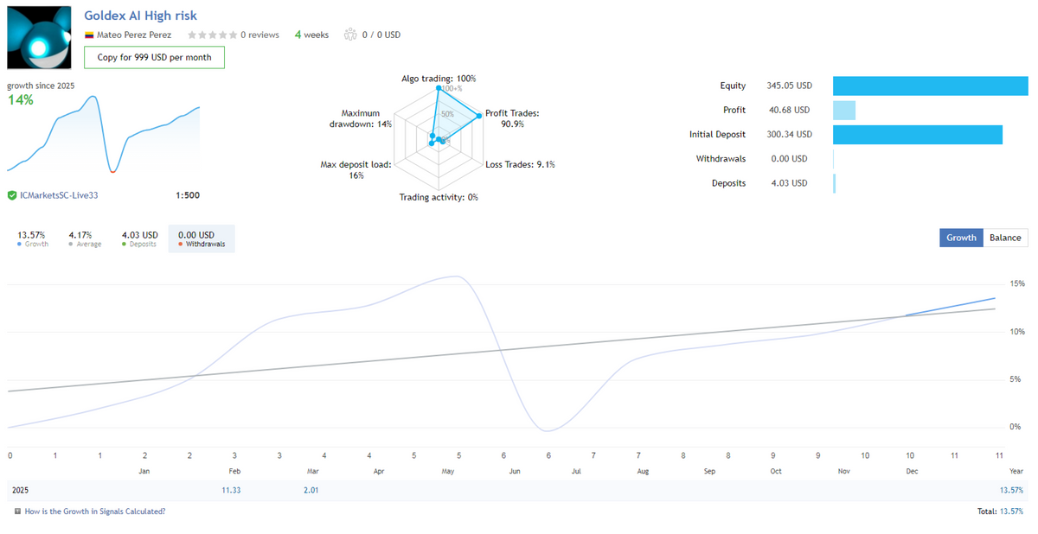Open Goldex AI High risk title link
Image resolution: width=1038 pixels, height=534 pixels.
pos(140,16)
